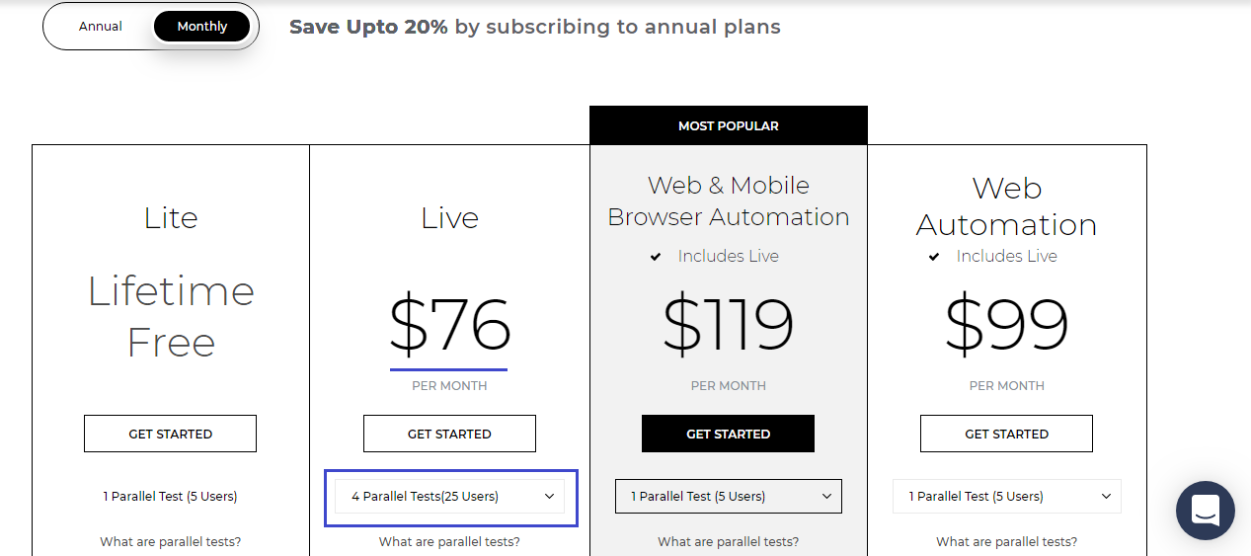Open 'What are parallel tests?' under Live
The width and height of the screenshot is (1251, 556).
coord(449,541)
